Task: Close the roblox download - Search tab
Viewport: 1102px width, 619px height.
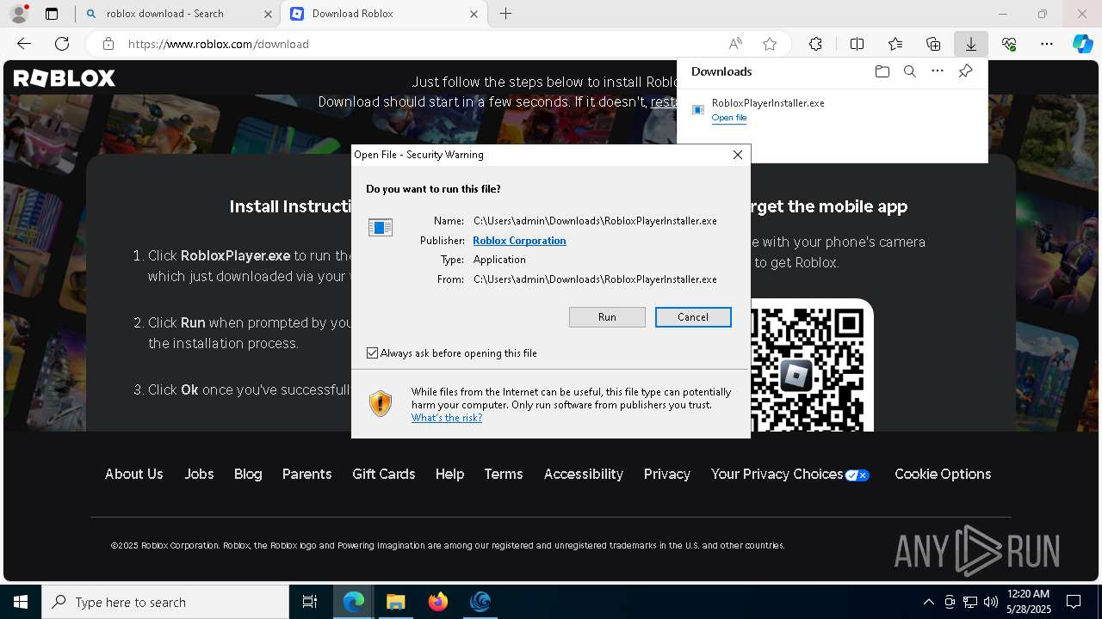Action: (x=268, y=14)
